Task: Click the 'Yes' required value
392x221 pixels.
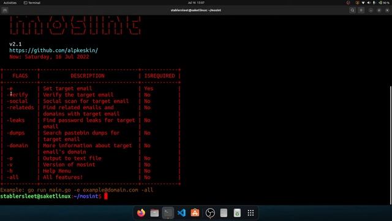Action: [x=148, y=88]
